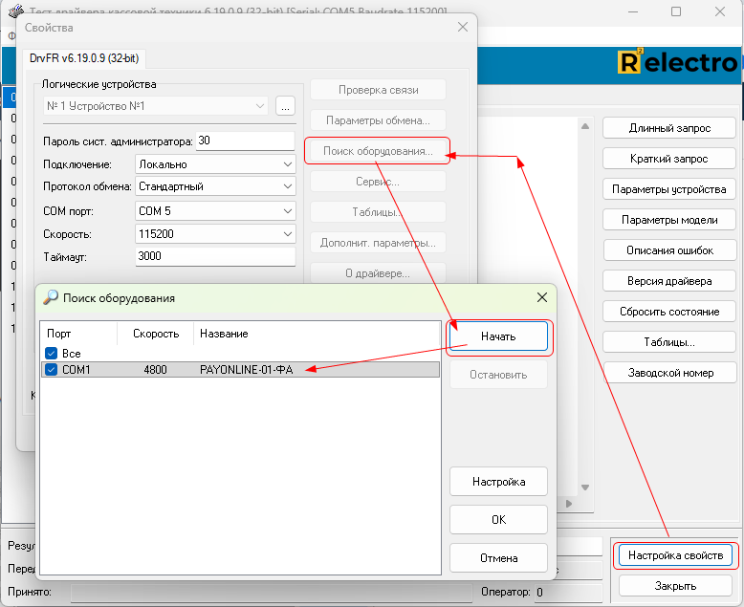Sort by the Скорость column header

[x=156, y=334]
